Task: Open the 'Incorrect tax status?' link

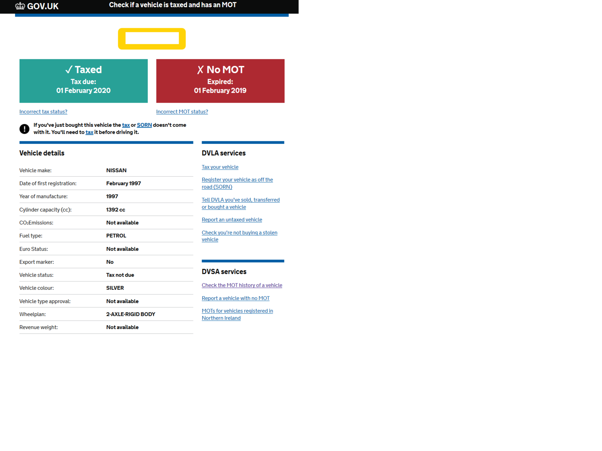Action: click(43, 112)
